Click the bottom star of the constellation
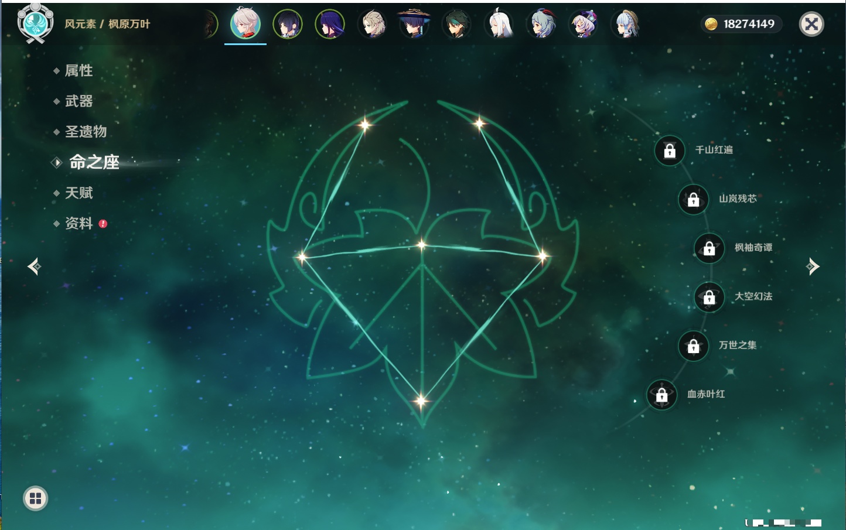This screenshot has height=530, width=846. pyautogui.click(x=421, y=401)
